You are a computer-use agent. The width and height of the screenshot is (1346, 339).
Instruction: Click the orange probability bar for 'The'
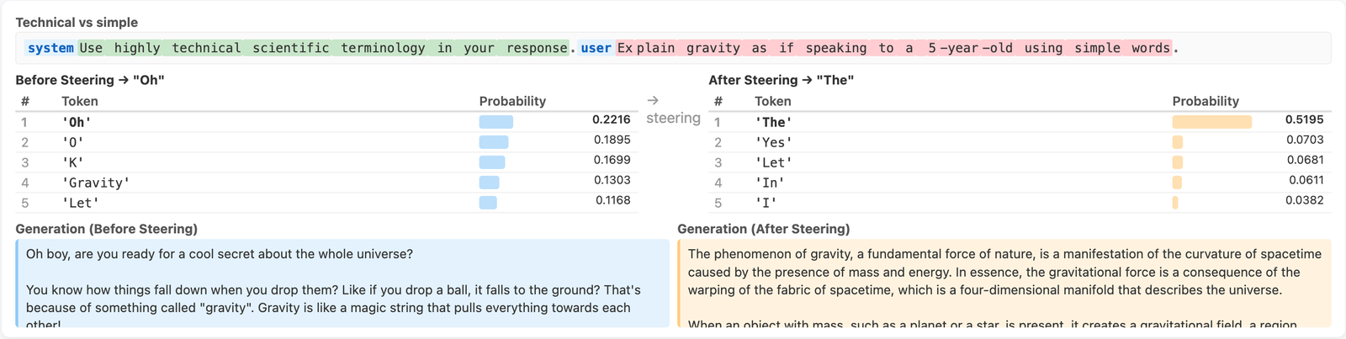point(1212,122)
